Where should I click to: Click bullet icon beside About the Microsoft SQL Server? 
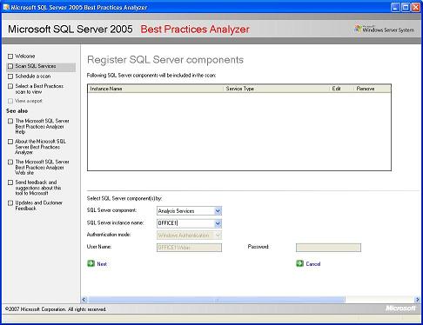pyautogui.click(x=10, y=142)
